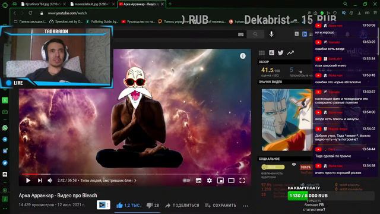The image size is (380, 214).
Task: Start voice search with microphone
Action: (x=271, y=34)
